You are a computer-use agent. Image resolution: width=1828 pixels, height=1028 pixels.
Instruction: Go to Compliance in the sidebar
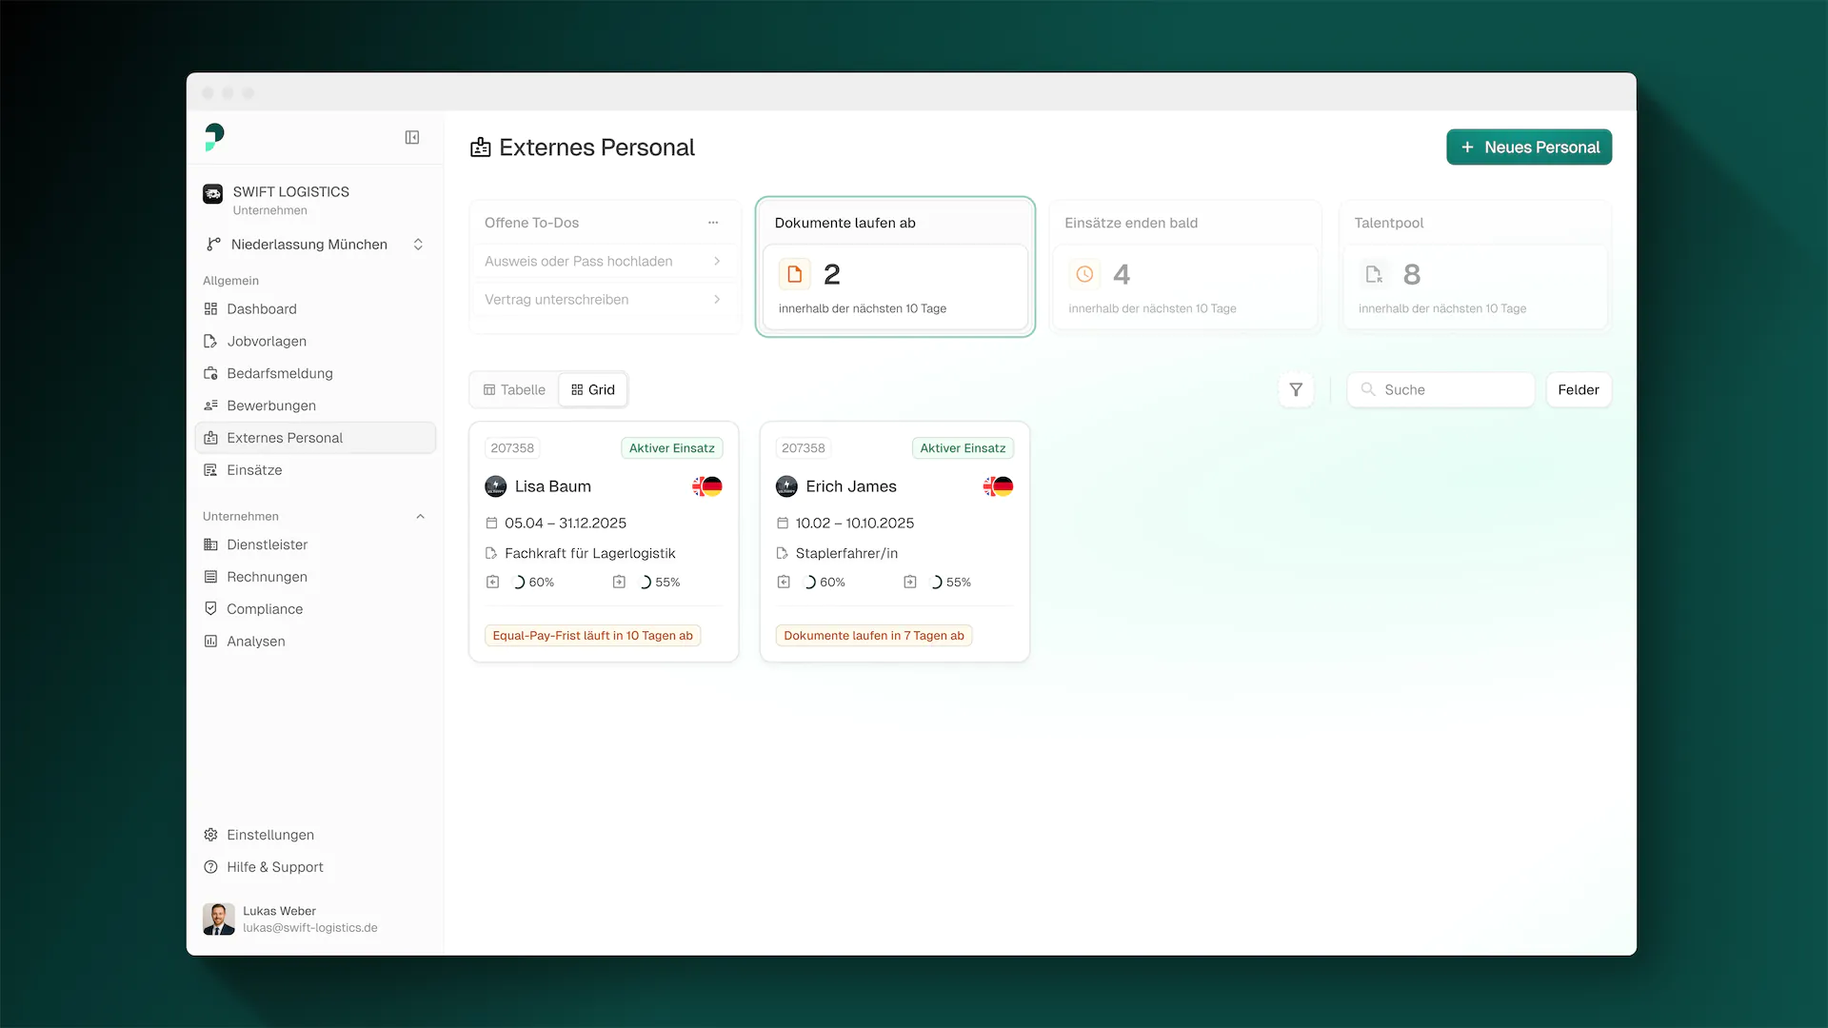[265, 609]
